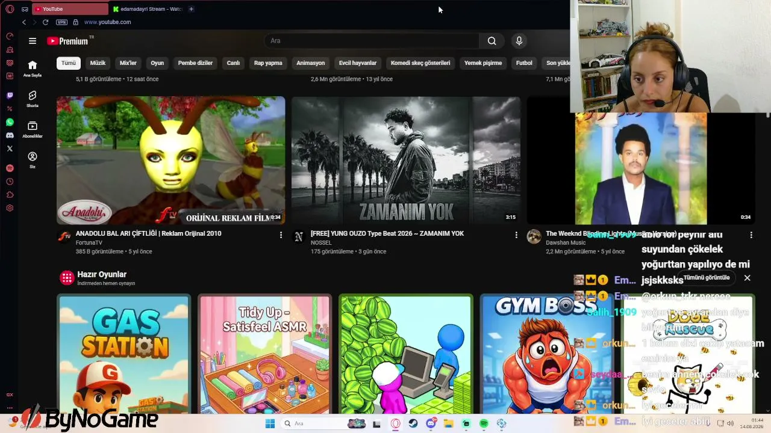This screenshot has width=771, height=433.
Task: Reload the page with the refresh icon
Action: point(45,22)
